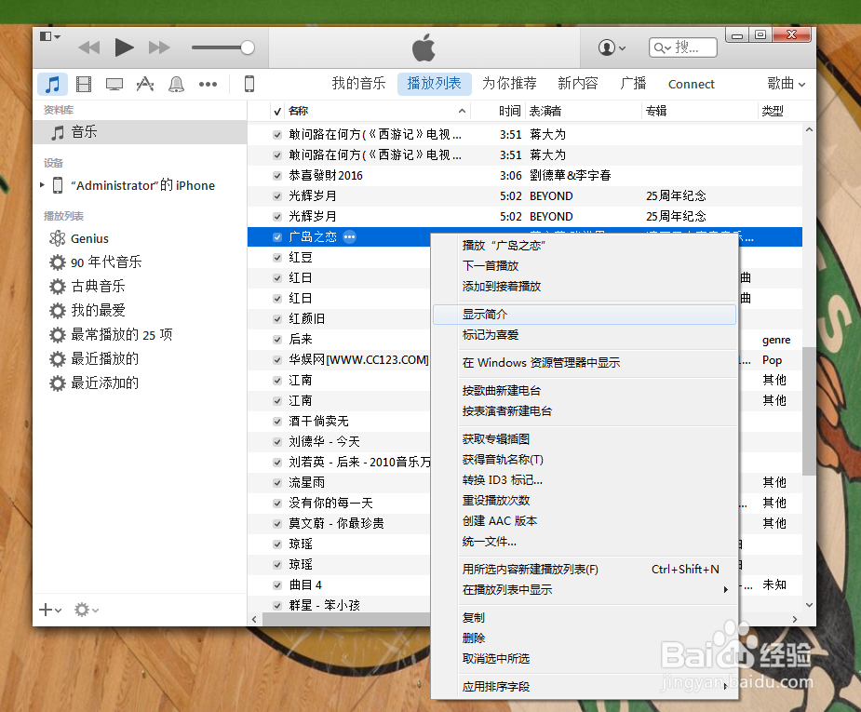The height and width of the screenshot is (712, 861).
Task: Open the App Store library icon
Action: pyautogui.click(x=145, y=84)
